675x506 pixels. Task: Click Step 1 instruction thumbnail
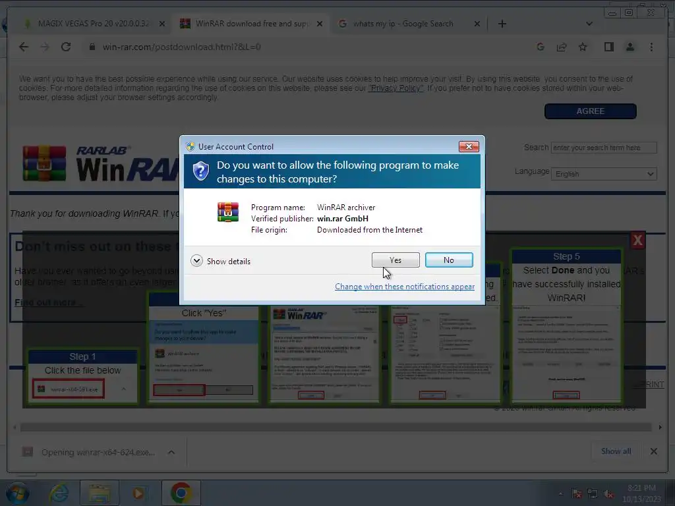tap(82, 376)
